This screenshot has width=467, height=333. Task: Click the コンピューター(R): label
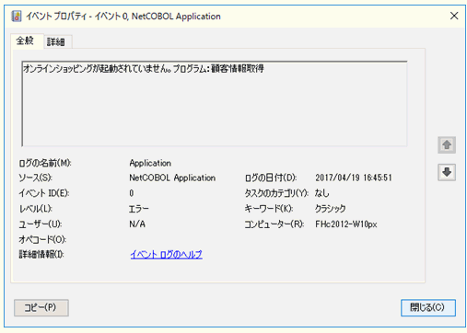click(274, 224)
